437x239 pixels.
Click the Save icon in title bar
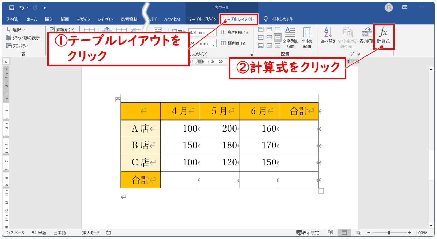(x=12, y=8)
